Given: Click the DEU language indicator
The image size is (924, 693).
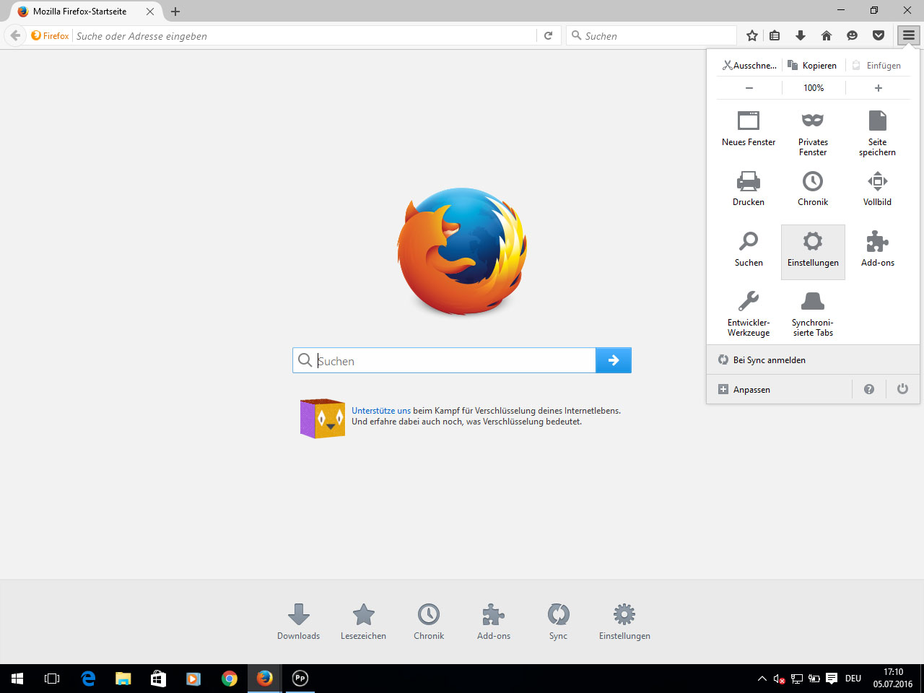Looking at the screenshot, I should click(853, 679).
